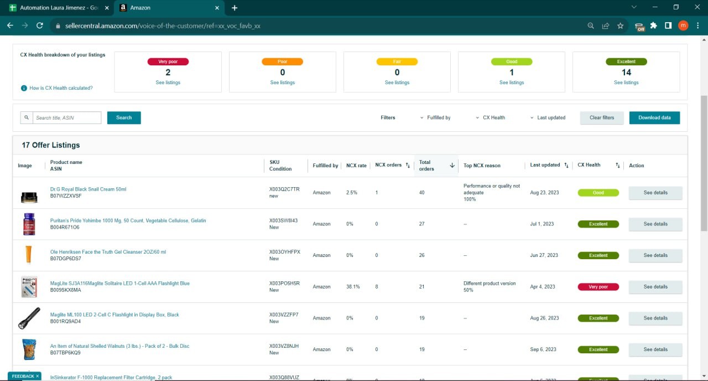See listings under Excellent
This screenshot has width=708, height=381.
click(x=626, y=83)
